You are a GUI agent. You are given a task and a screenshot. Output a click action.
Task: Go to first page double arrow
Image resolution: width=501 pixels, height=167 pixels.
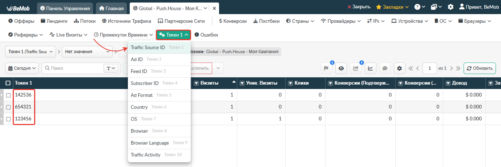click(411, 68)
